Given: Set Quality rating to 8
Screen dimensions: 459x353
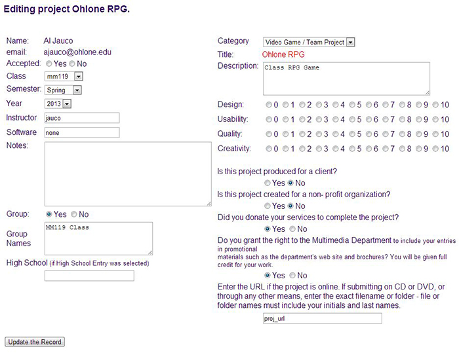Looking at the screenshot, I should click(x=403, y=134).
